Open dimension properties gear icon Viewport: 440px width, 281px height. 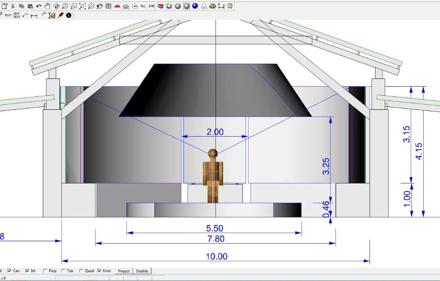click(x=52, y=15)
